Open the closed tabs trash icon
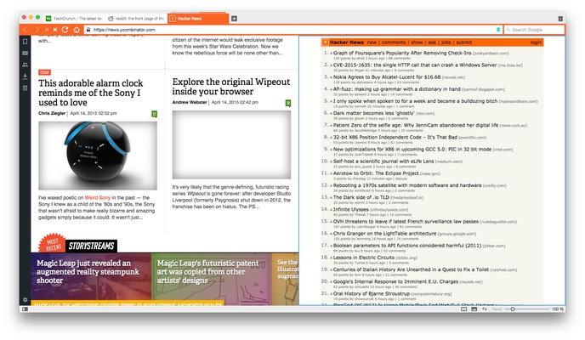Image resolution: width=585 pixels, height=340 pixels. point(560,18)
